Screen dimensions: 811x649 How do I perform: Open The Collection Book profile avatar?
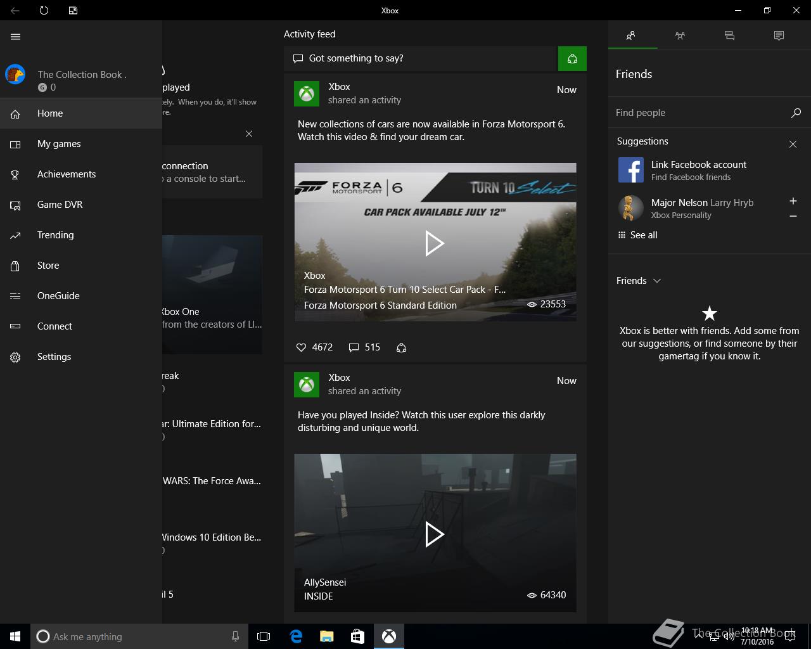click(15, 74)
